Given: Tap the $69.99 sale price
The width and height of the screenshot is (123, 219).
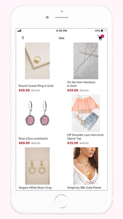Looking at the screenshot, I should pos(24,143).
